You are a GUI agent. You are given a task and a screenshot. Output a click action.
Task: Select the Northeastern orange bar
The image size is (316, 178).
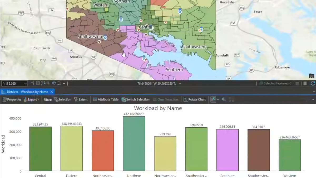103,151
